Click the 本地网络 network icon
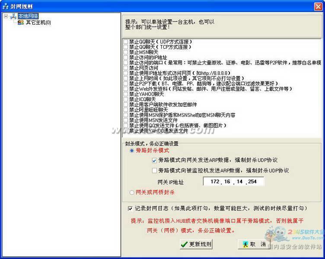This screenshot has height=259, width=325. 13,16
